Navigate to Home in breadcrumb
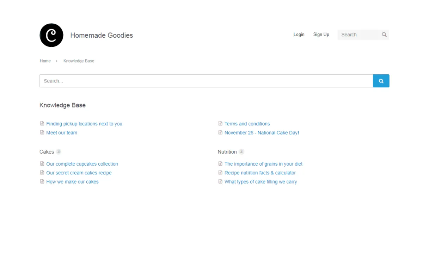This screenshot has height=266, width=423. point(45,61)
